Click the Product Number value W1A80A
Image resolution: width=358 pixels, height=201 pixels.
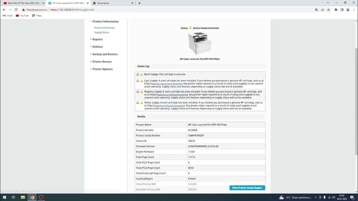click(x=193, y=130)
